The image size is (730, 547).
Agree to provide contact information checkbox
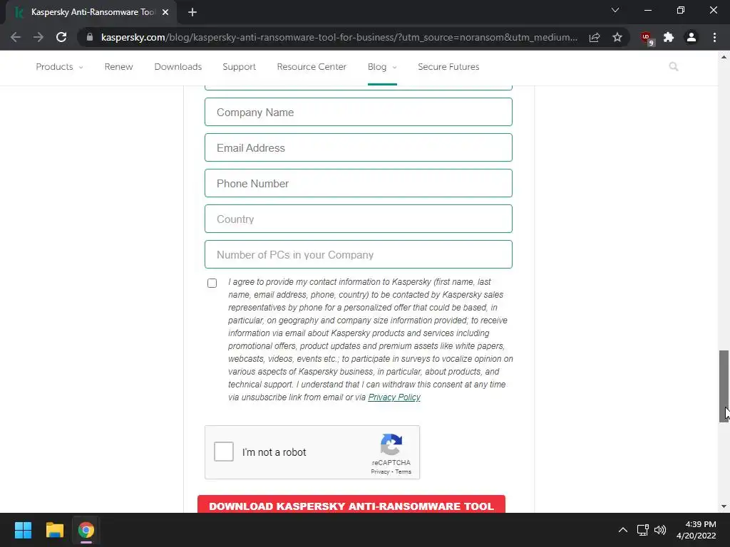click(x=212, y=283)
